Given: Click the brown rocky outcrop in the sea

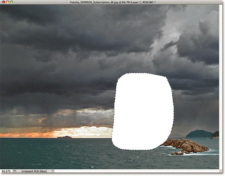Looking at the screenshot, I should [185, 145].
